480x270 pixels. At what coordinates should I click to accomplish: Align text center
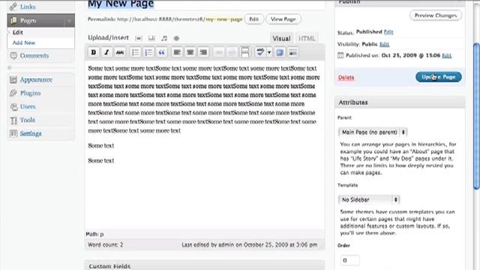coord(190,52)
